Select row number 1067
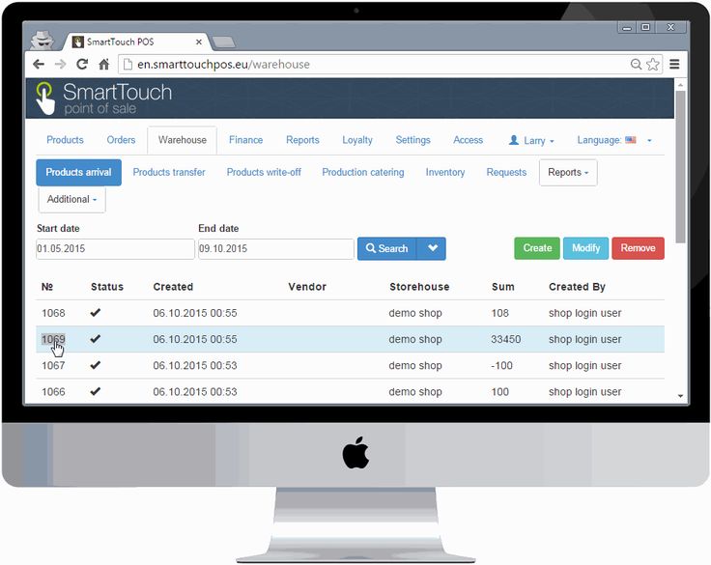This screenshot has width=711, height=565. click(x=53, y=365)
